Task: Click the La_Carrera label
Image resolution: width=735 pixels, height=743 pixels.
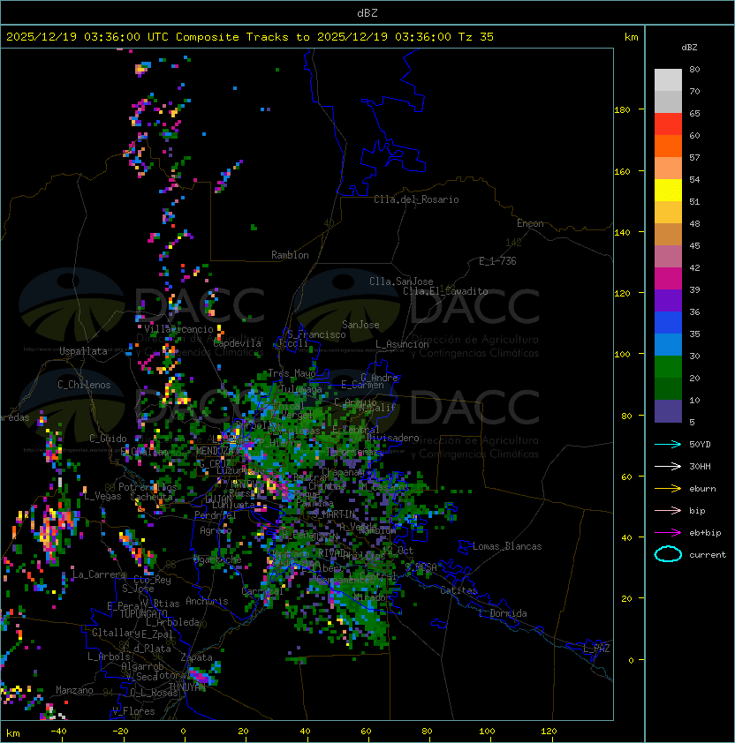Action: [x=99, y=574]
